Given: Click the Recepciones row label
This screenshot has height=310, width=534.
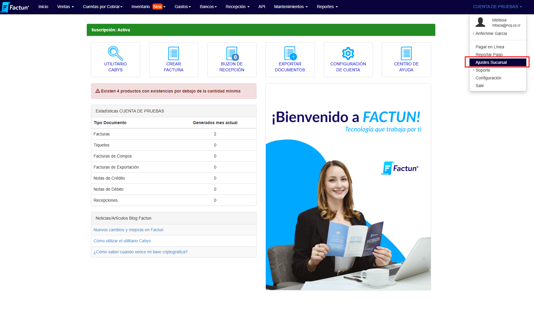Looking at the screenshot, I should pyautogui.click(x=106, y=200).
